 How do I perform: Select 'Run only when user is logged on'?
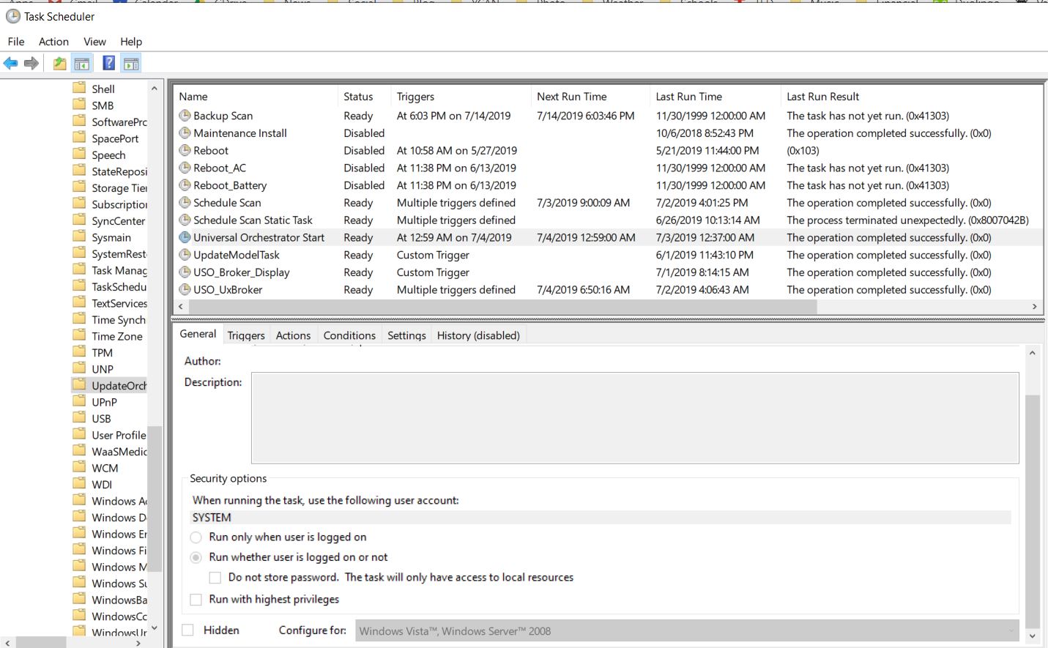[196, 537]
